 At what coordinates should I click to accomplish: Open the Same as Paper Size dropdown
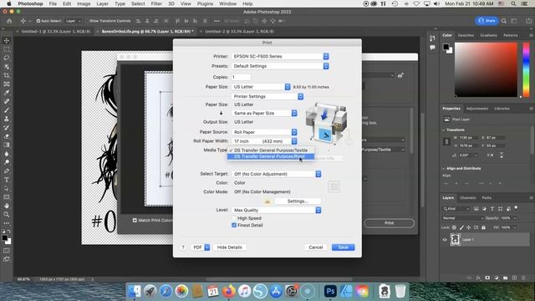[264, 114]
